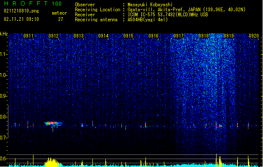Screen dimensions: 263x167
Task: Click the 0920 time marker
Action: click(254, 36)
